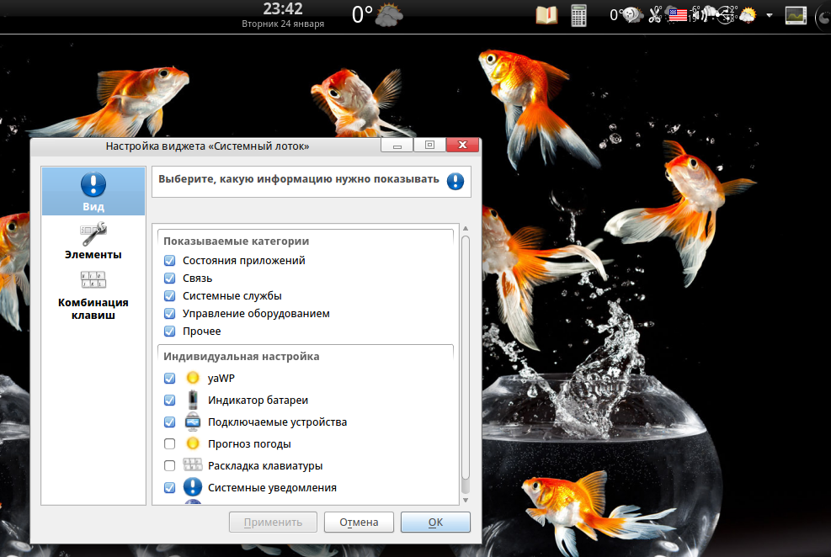Click the clock showing 23:42

[x=283, y=9]
